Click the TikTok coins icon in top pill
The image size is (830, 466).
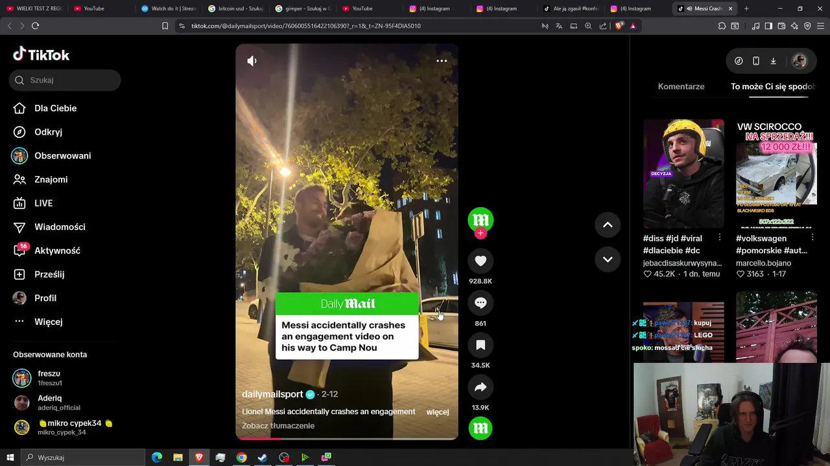pos(739,61)
